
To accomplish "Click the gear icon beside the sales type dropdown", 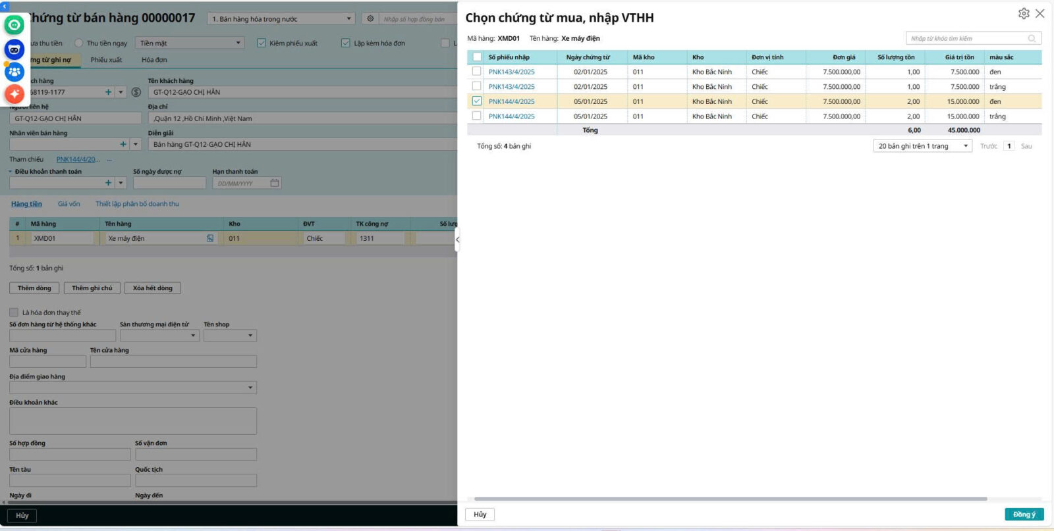I will point(370,19).
